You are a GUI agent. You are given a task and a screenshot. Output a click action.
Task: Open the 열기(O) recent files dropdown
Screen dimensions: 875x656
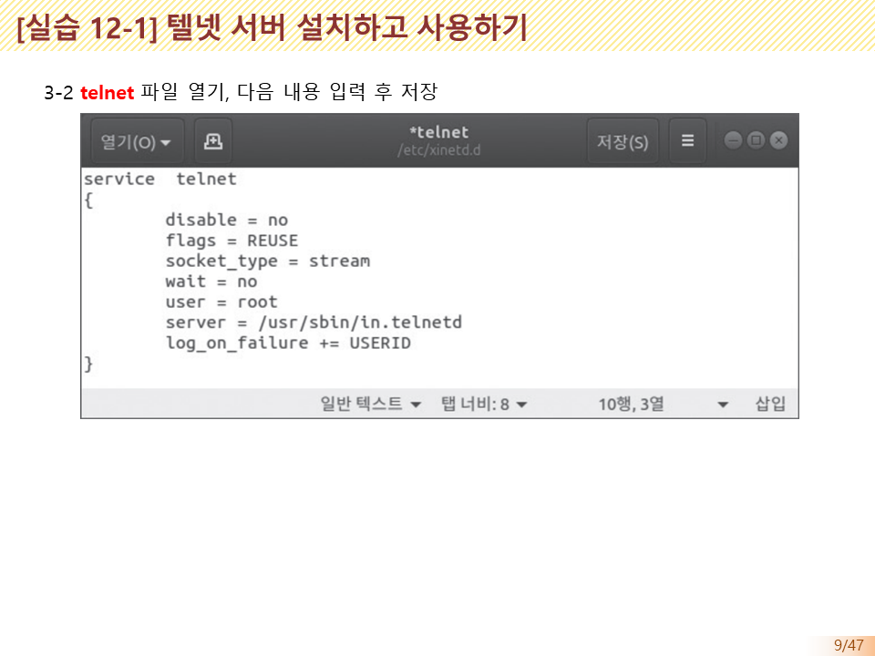point(135,140)
